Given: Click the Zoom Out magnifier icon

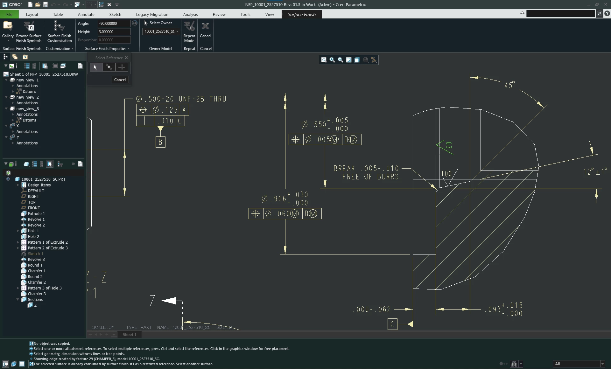Looking at the screenshot, I should pos(341,60).
